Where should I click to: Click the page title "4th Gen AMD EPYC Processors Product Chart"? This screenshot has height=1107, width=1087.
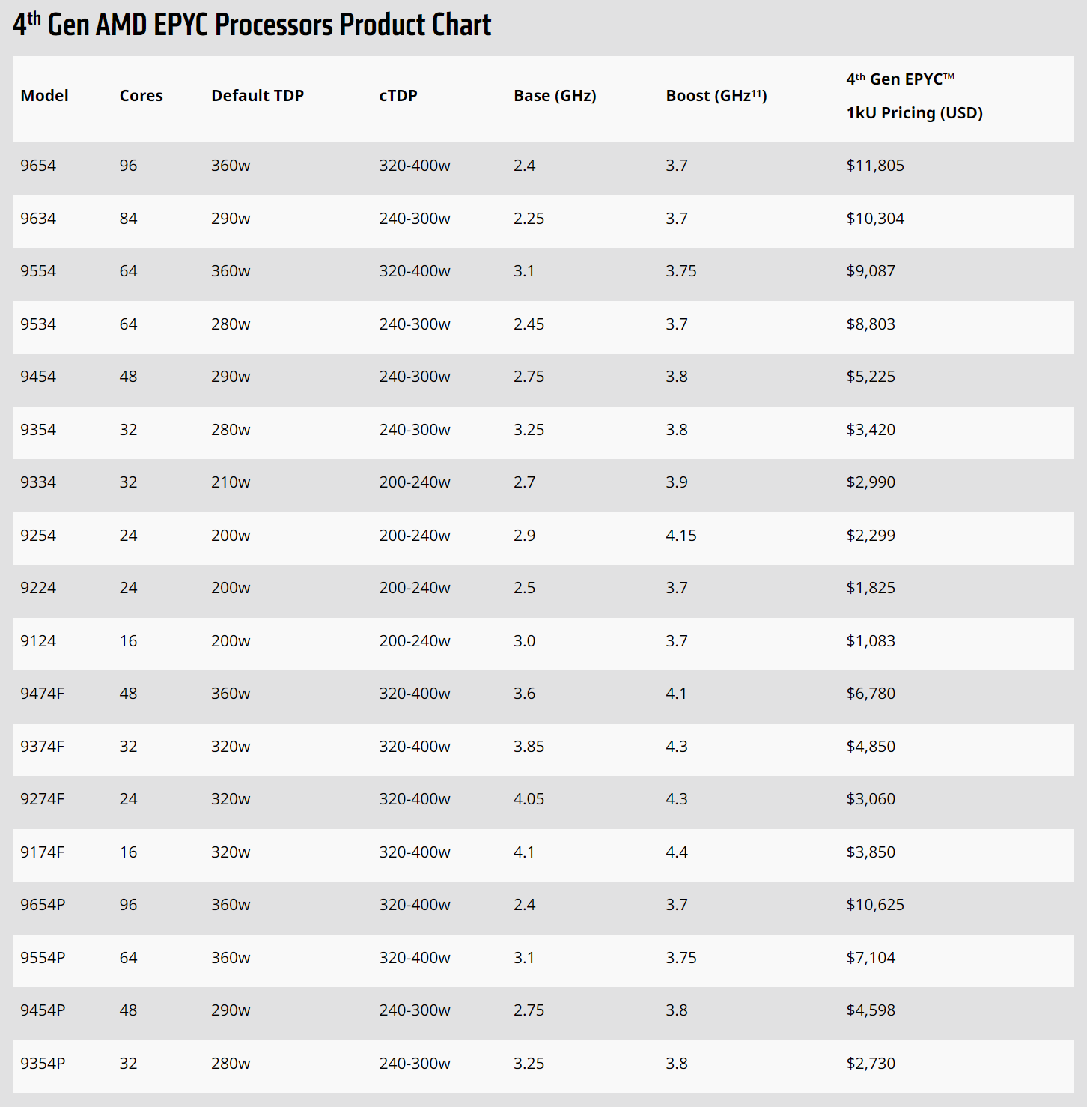point(252,25)
